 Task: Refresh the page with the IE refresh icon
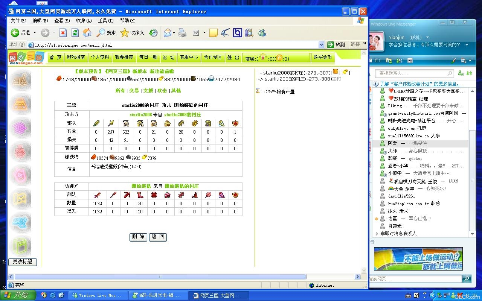coord(75,33)
